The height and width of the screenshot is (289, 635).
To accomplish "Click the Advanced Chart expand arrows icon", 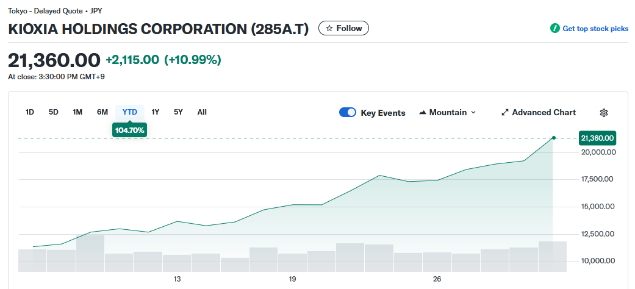I will coord(505,113).
